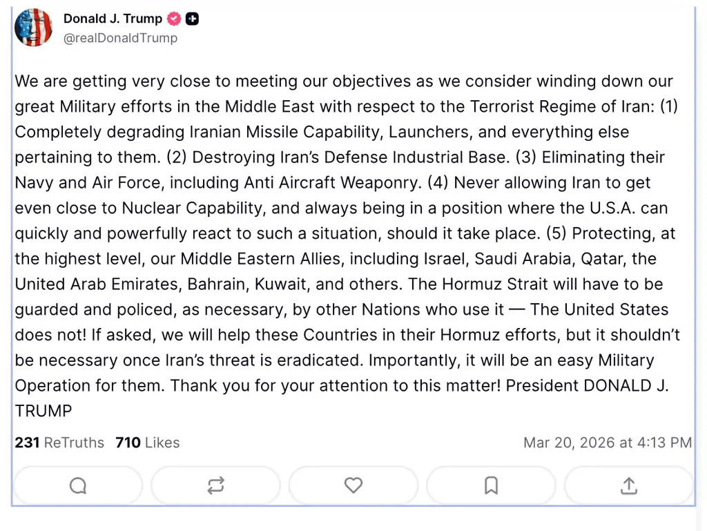Click the share upload icon

pyautogui.click(x=628, y=486)
